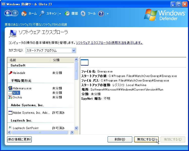Screen dimensions: 189x151
Task: Click the file name value Energy.exe
Action: tap(105, 71)
